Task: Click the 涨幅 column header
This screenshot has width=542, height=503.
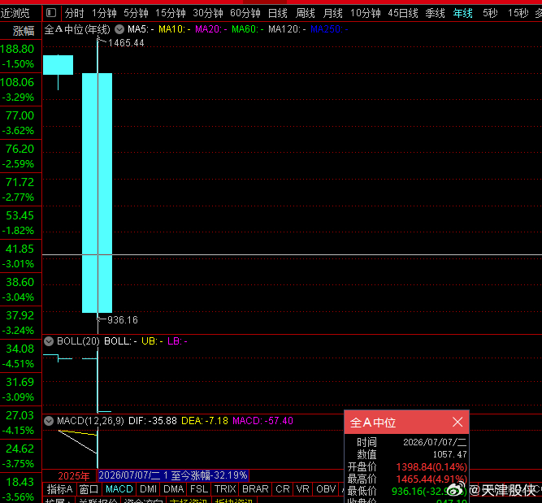Action: pyautogui.click(x=24, y=31)
